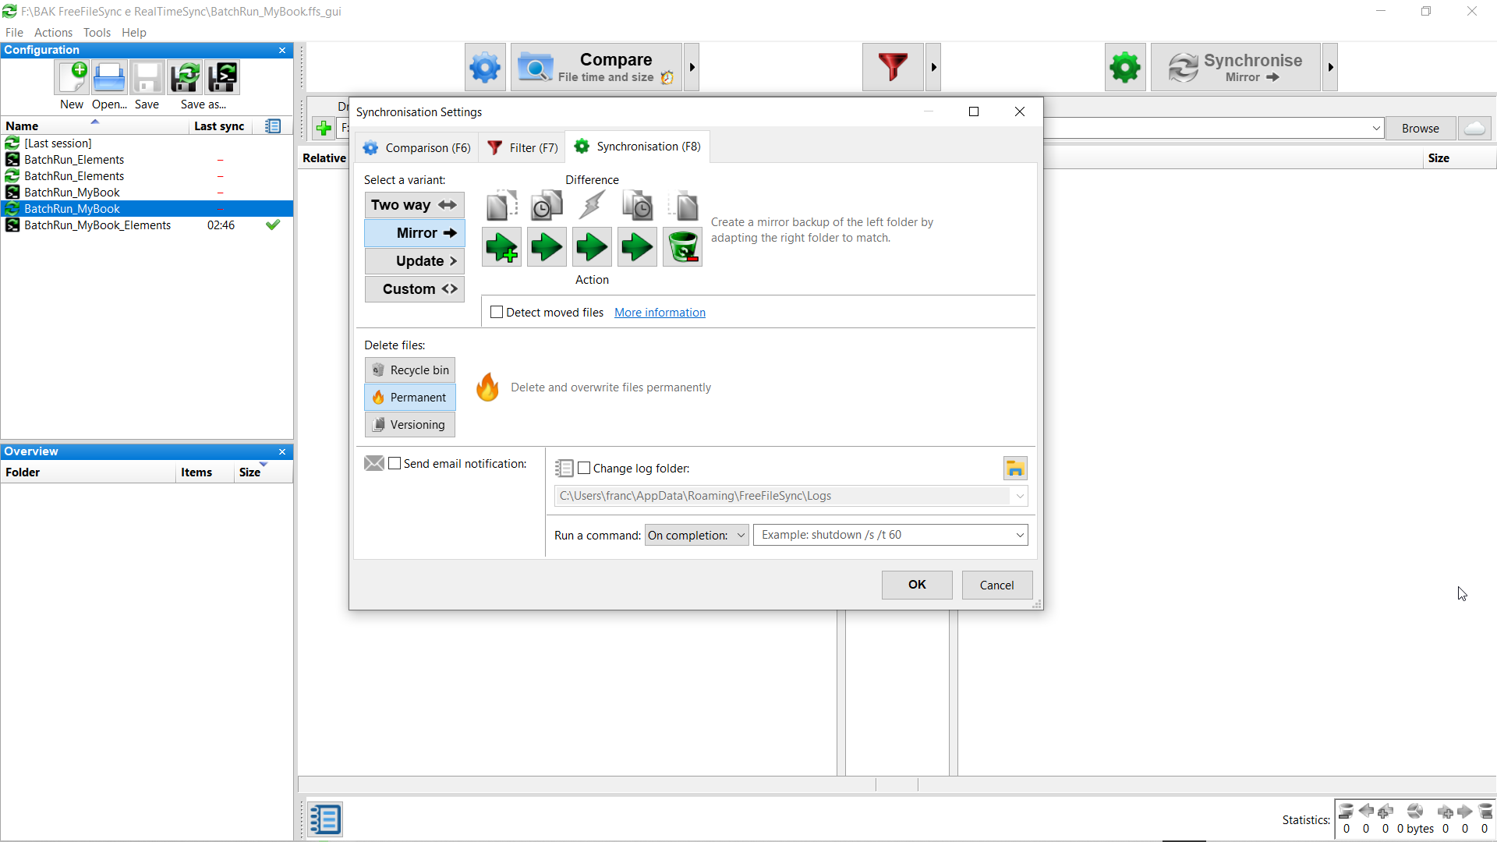Screen dimensions: 1497x842
Task: Click the log panel icon at bottom left
Action: tap(325, 819)
